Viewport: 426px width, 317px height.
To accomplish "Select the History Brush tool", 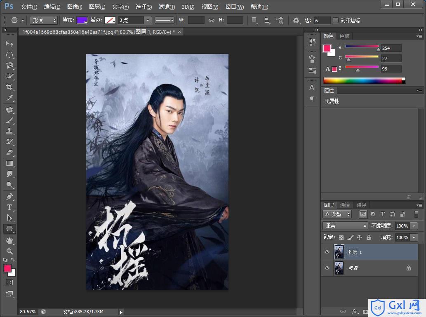I will click(9, 142).
